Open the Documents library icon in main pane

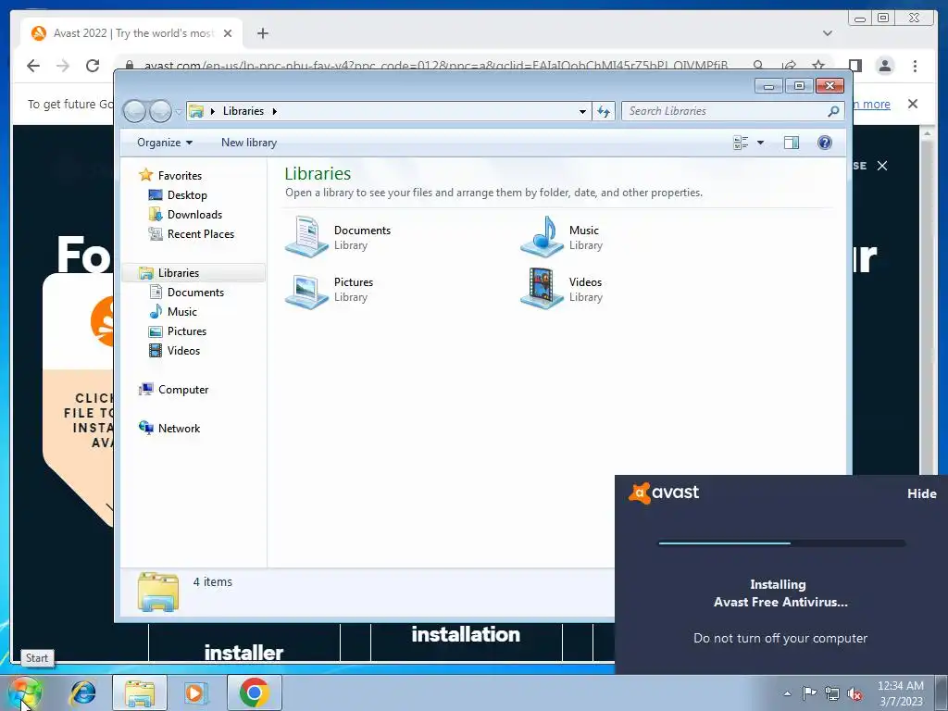(306, 236)
